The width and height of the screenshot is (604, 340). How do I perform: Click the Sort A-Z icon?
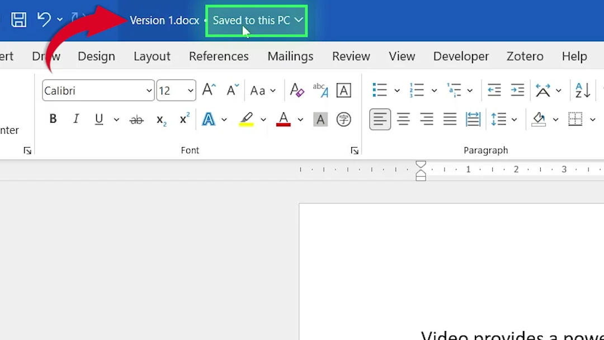click(x=583, y=90)
